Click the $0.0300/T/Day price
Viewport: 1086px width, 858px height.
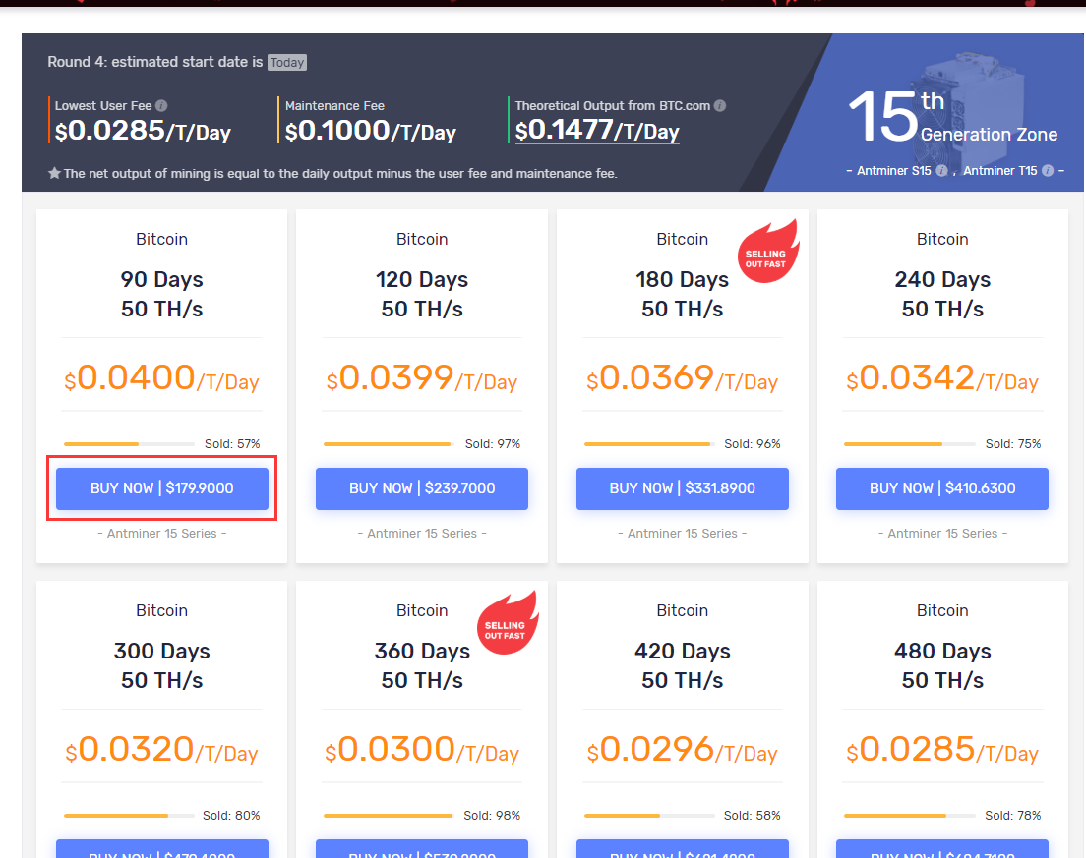point(422,750)
